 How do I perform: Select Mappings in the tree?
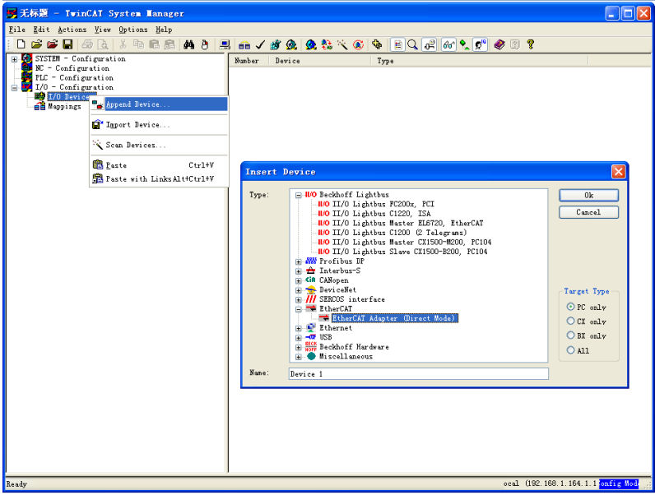(64, 106)
